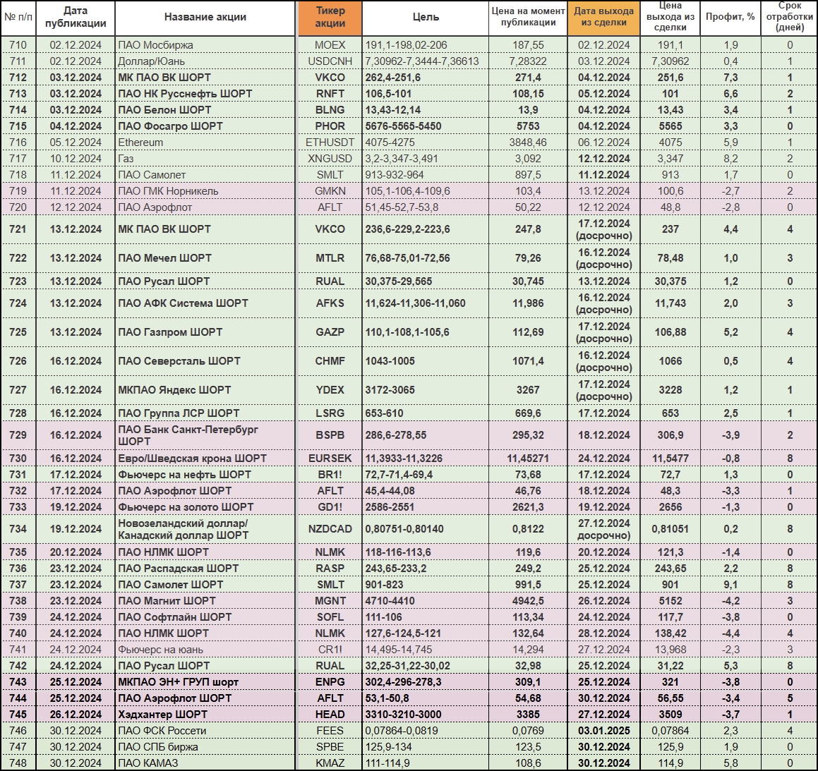The height and width of the screenshot is (771, 818).
Task: Click the RNFT ticker cell
Action: pyautogui.click(x=330, y=94)
